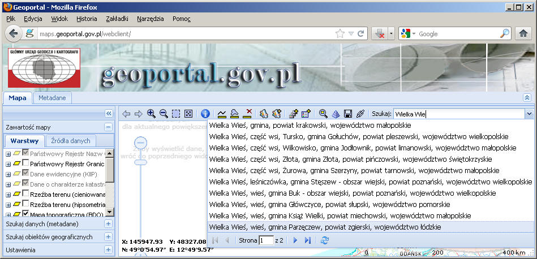Viewport: 537px width, 259px height.
Task: Expand Państwowy Rejestr Granic tree node
Action: click(8, 164)
